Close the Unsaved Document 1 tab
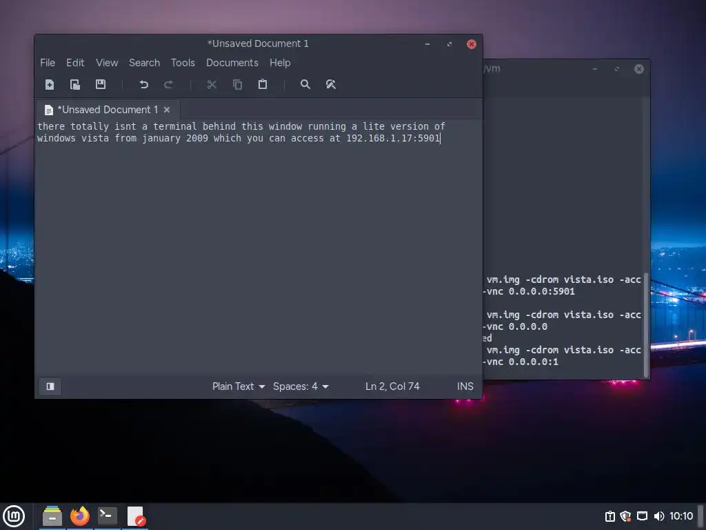The height and width of the screenshot is (530, 706). click(167, 110)
